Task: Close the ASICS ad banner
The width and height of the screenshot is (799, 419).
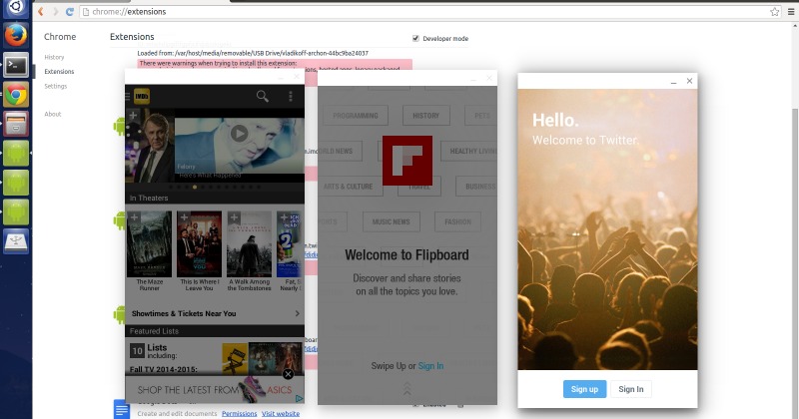Action: click(288, 374)
